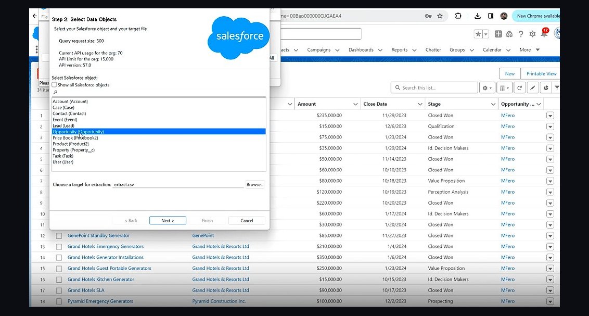Select Grand Hotels Guest Portable Generators checkbox
This screenshot has height=316, width=589.
pyautogui.click(x=59, y=269)
